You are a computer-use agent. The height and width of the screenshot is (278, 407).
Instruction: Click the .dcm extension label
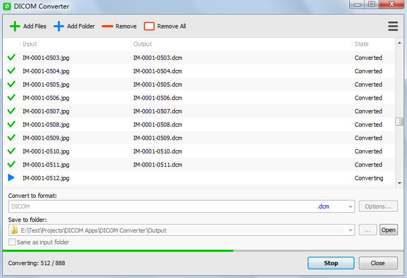(323, 206)
